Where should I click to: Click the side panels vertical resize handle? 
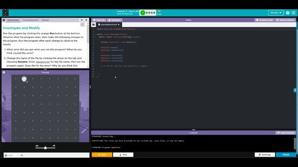(90, 87)
